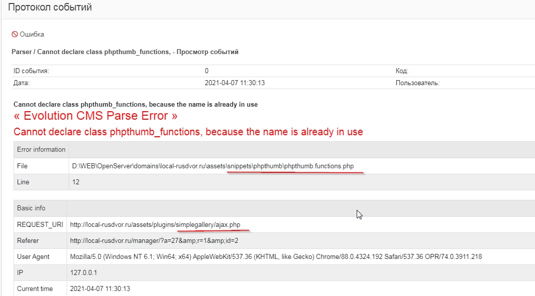535x296 pixels.
Task: Click the Parser / Cannot declare class event title
Action: pyautogui.click(x=125, y=52)
